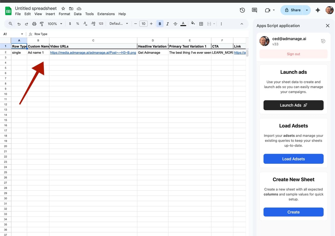
Task: Open the Tools menu
Action: [x=89, y=14]
